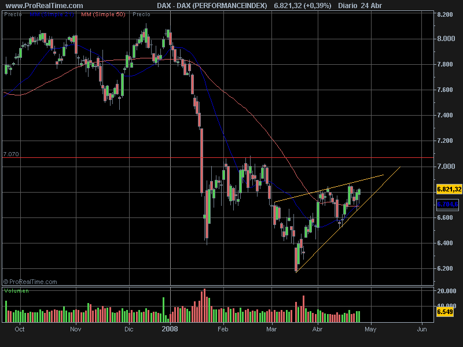
Task: Click the 8.200 price axis label
Action: (445, 14)
